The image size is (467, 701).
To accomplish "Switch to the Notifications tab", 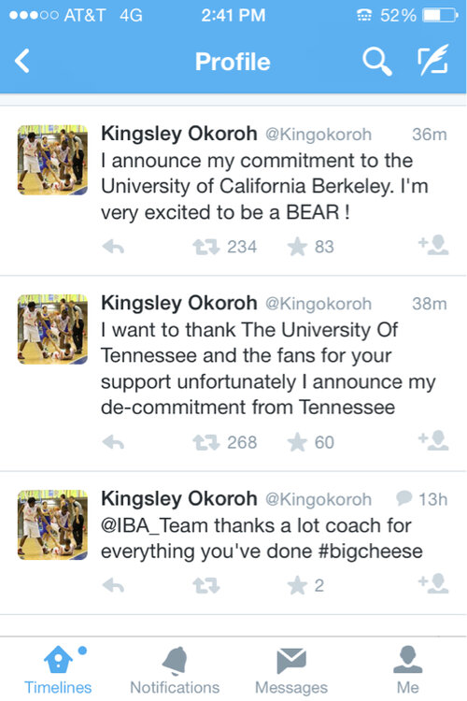I will (175, 670).
